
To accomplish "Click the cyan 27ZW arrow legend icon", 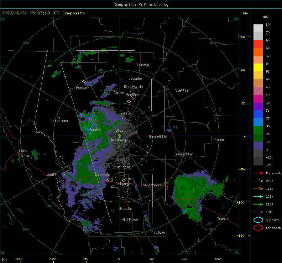I will (258, 197).
